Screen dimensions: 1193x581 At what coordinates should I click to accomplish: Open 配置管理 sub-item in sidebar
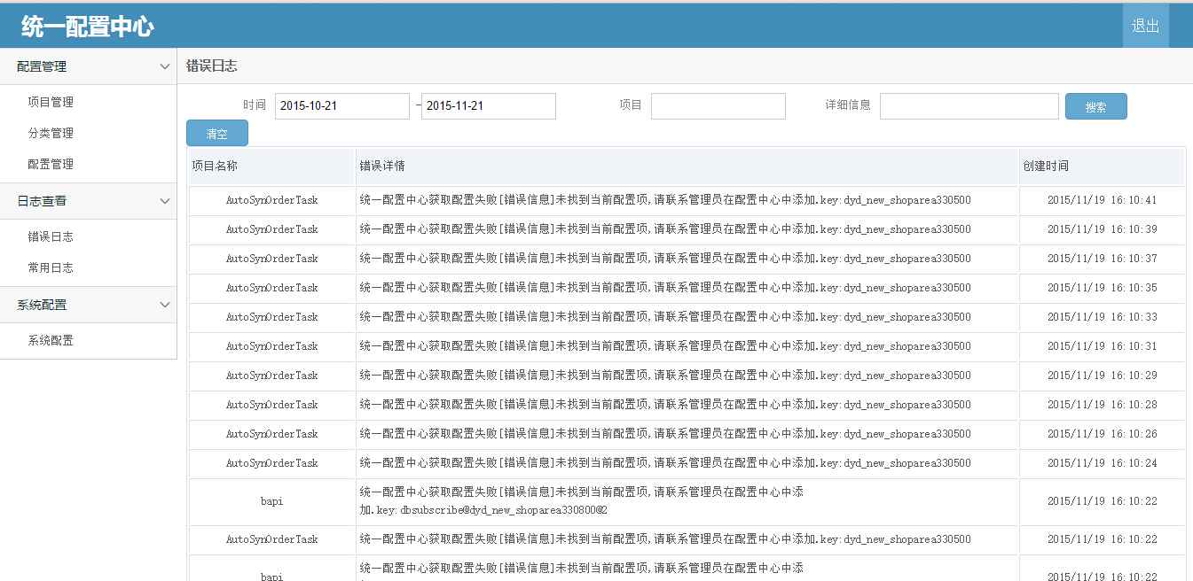(x=51, y=164)
